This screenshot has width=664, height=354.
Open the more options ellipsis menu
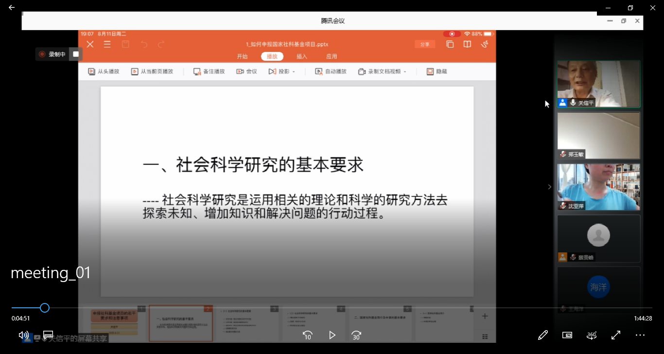640,335
